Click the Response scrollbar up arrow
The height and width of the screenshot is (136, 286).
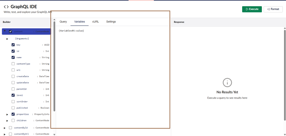(x=285, y=28)
